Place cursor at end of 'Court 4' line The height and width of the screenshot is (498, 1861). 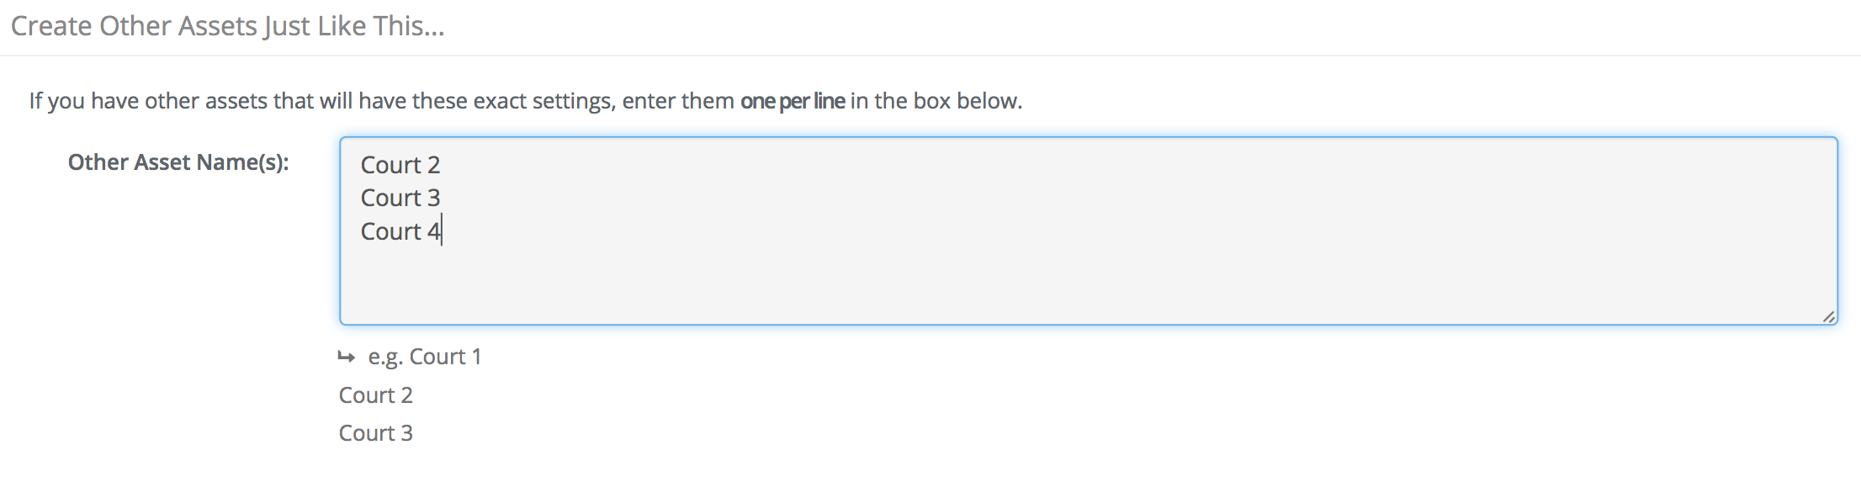[442, 231]
